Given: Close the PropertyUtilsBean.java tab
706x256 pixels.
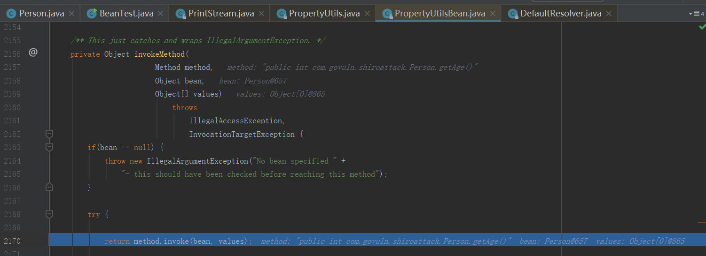Looking at the screenshot, I should (493, 14).
